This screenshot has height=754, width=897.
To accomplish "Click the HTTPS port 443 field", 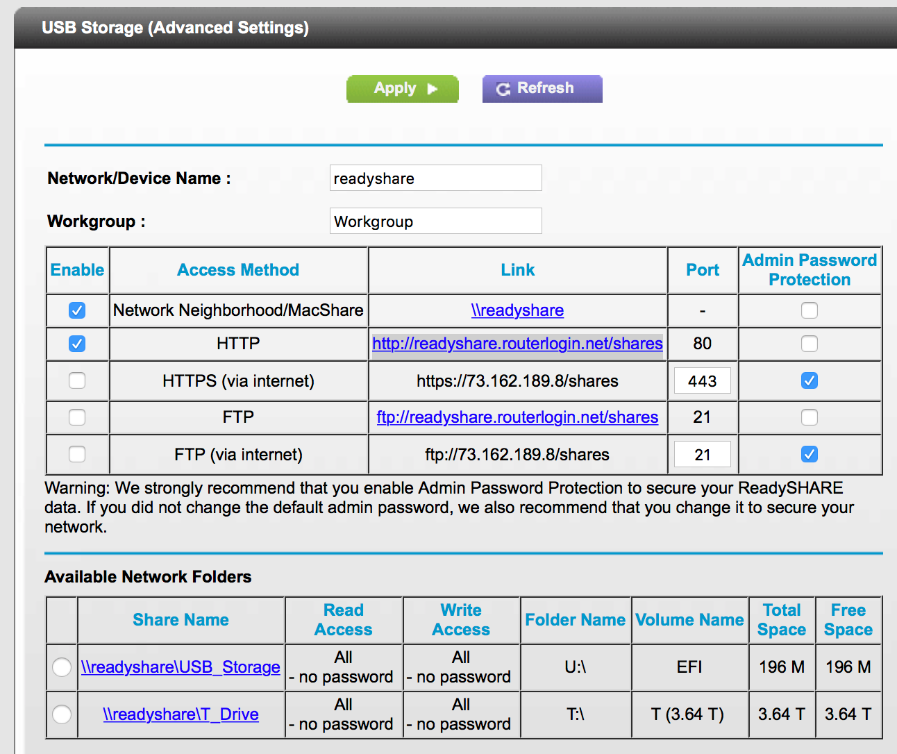I will (x=702, y=380).
